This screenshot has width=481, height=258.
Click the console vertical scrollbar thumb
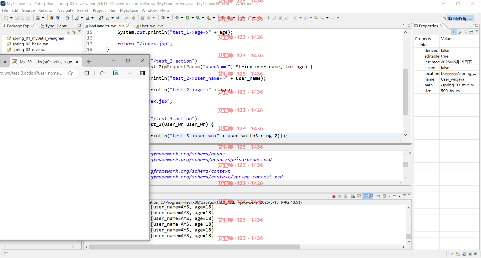(409, 236)
